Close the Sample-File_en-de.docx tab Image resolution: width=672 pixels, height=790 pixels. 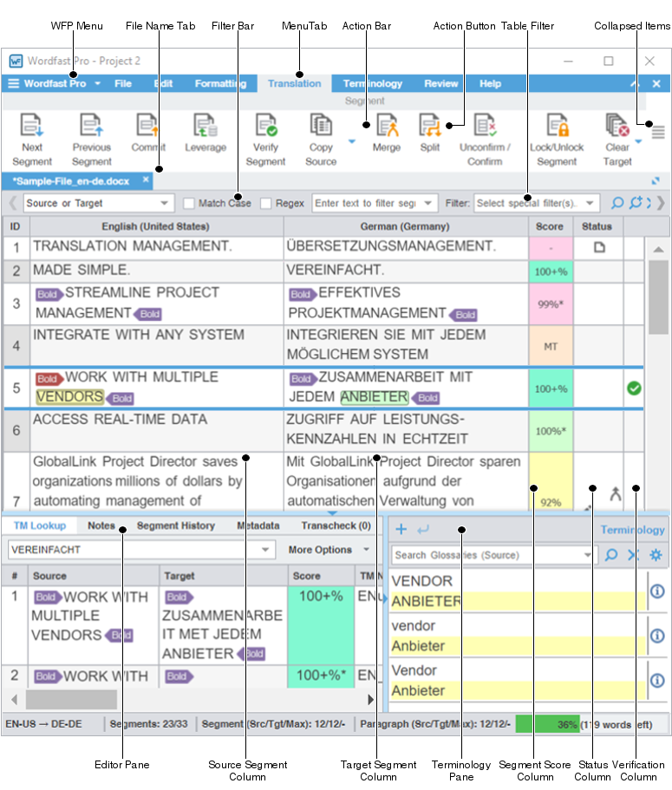[146, 180]
